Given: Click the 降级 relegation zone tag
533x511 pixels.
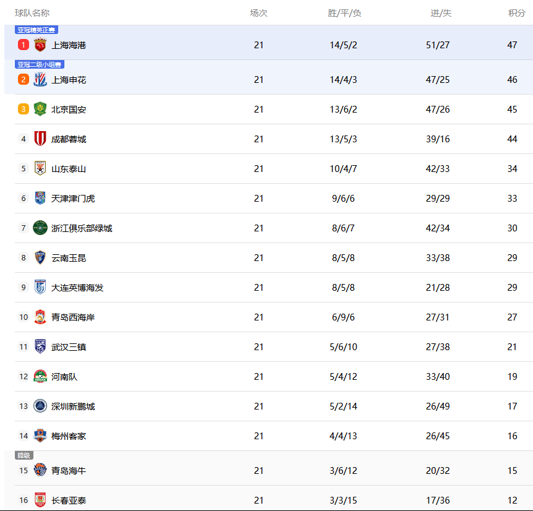Looking at the screenshot, I should pos(24,455).
